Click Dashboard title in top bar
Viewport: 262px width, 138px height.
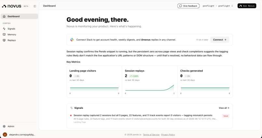[49, 6]
